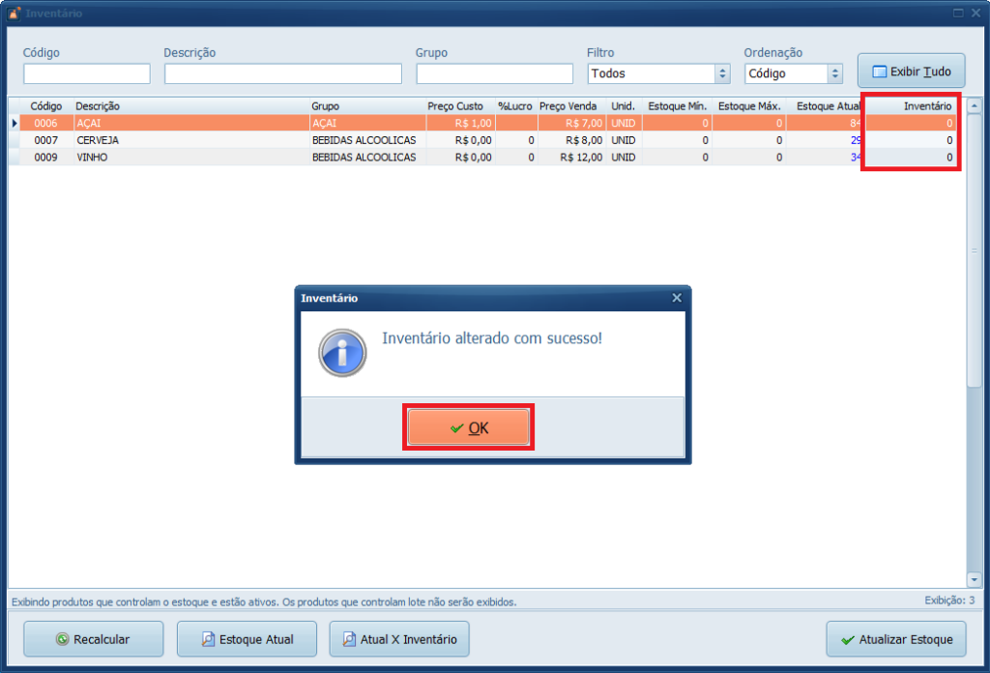
Task: Click the inventory app icon in title bar
Action: point(14,14)
